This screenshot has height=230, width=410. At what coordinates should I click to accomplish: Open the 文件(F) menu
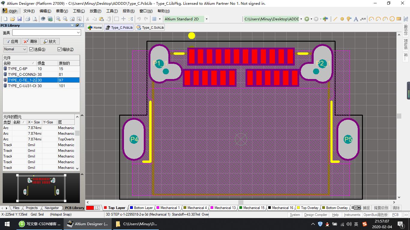click(29, 11)
